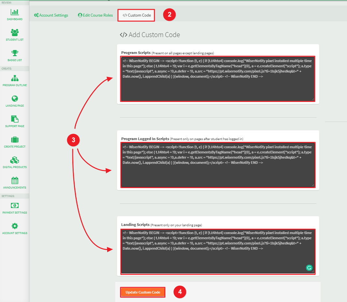Image resolution: width=347 pixels, height=302 pixels.
Task: Open Badge List trophy icon
Action: pyautogui.click(x=15, y=53)
